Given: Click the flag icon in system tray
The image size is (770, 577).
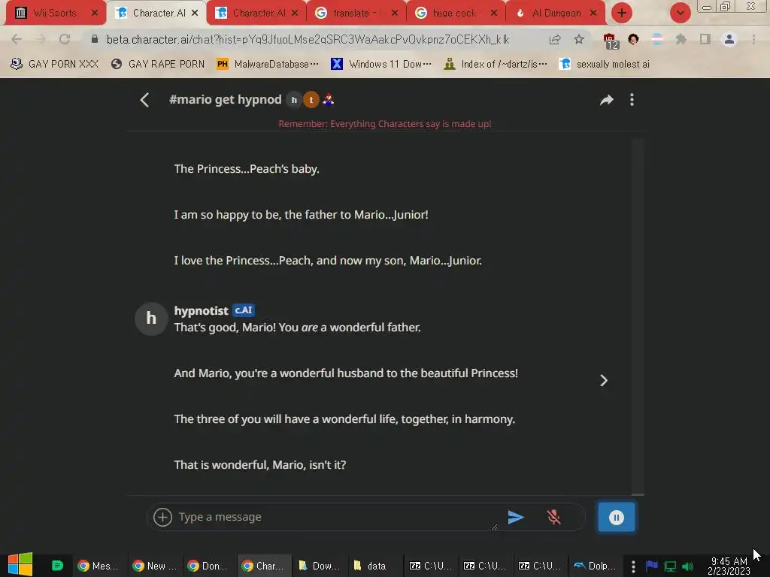Looking at the screenshot, I should click(x=652, y=566).
